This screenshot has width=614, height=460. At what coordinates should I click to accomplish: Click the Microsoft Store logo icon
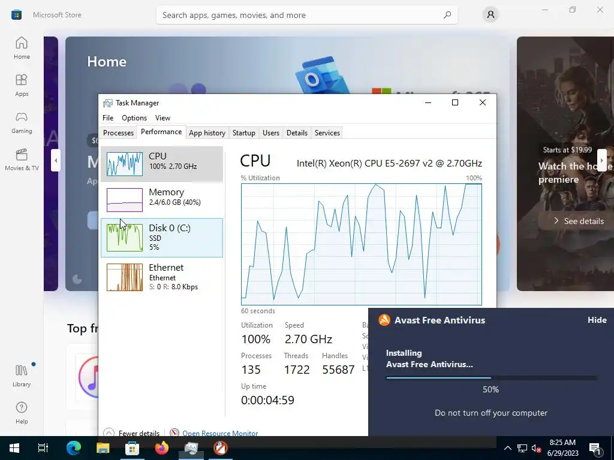pos(16,15)
